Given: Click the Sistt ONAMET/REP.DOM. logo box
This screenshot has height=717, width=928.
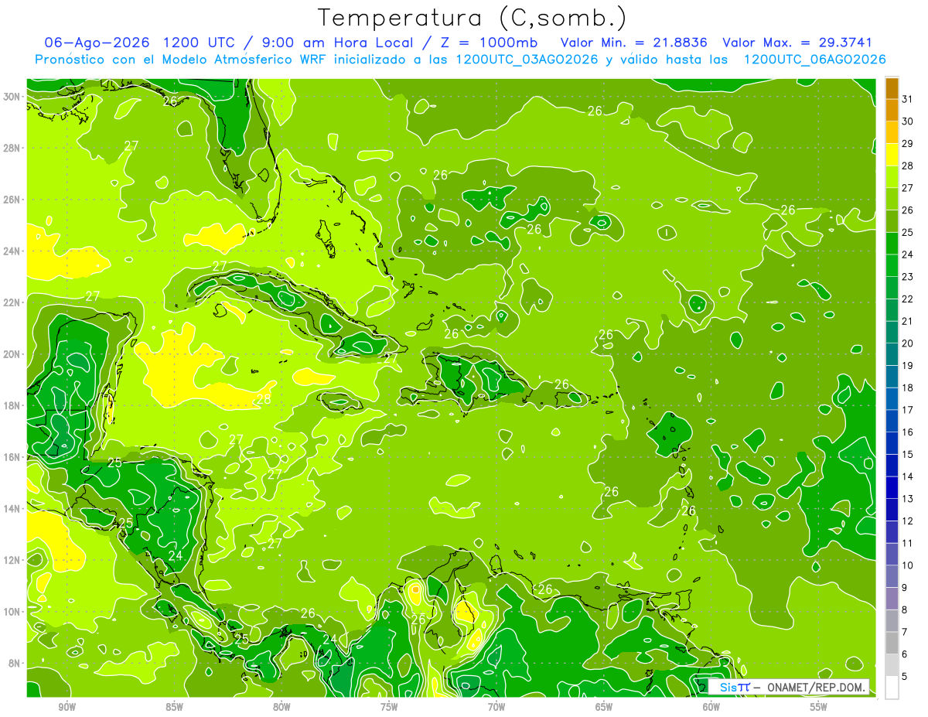Looking at the screenshot, I should pyautogui.click(x=790, y=687).
